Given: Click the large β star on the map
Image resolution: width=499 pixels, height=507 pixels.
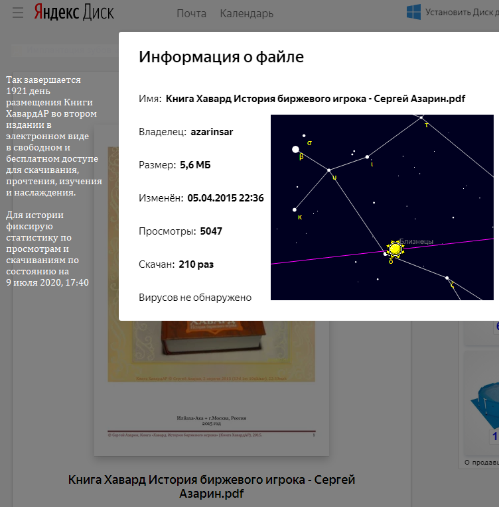Looking at the screenshot, I should [296, 150].
